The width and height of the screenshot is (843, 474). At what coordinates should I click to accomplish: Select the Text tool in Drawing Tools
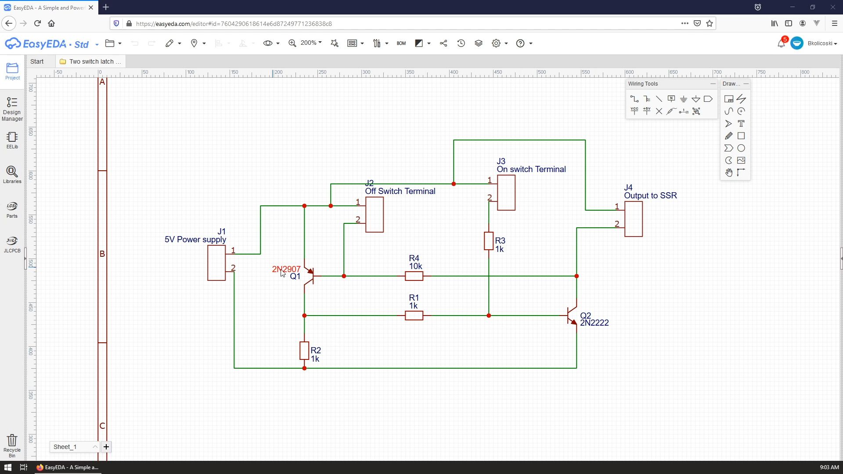pyautogui.click(x=741, y=123)
